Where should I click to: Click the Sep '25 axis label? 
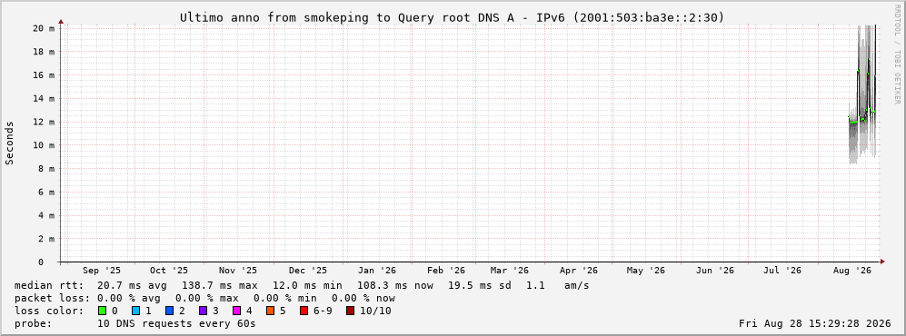102,271
